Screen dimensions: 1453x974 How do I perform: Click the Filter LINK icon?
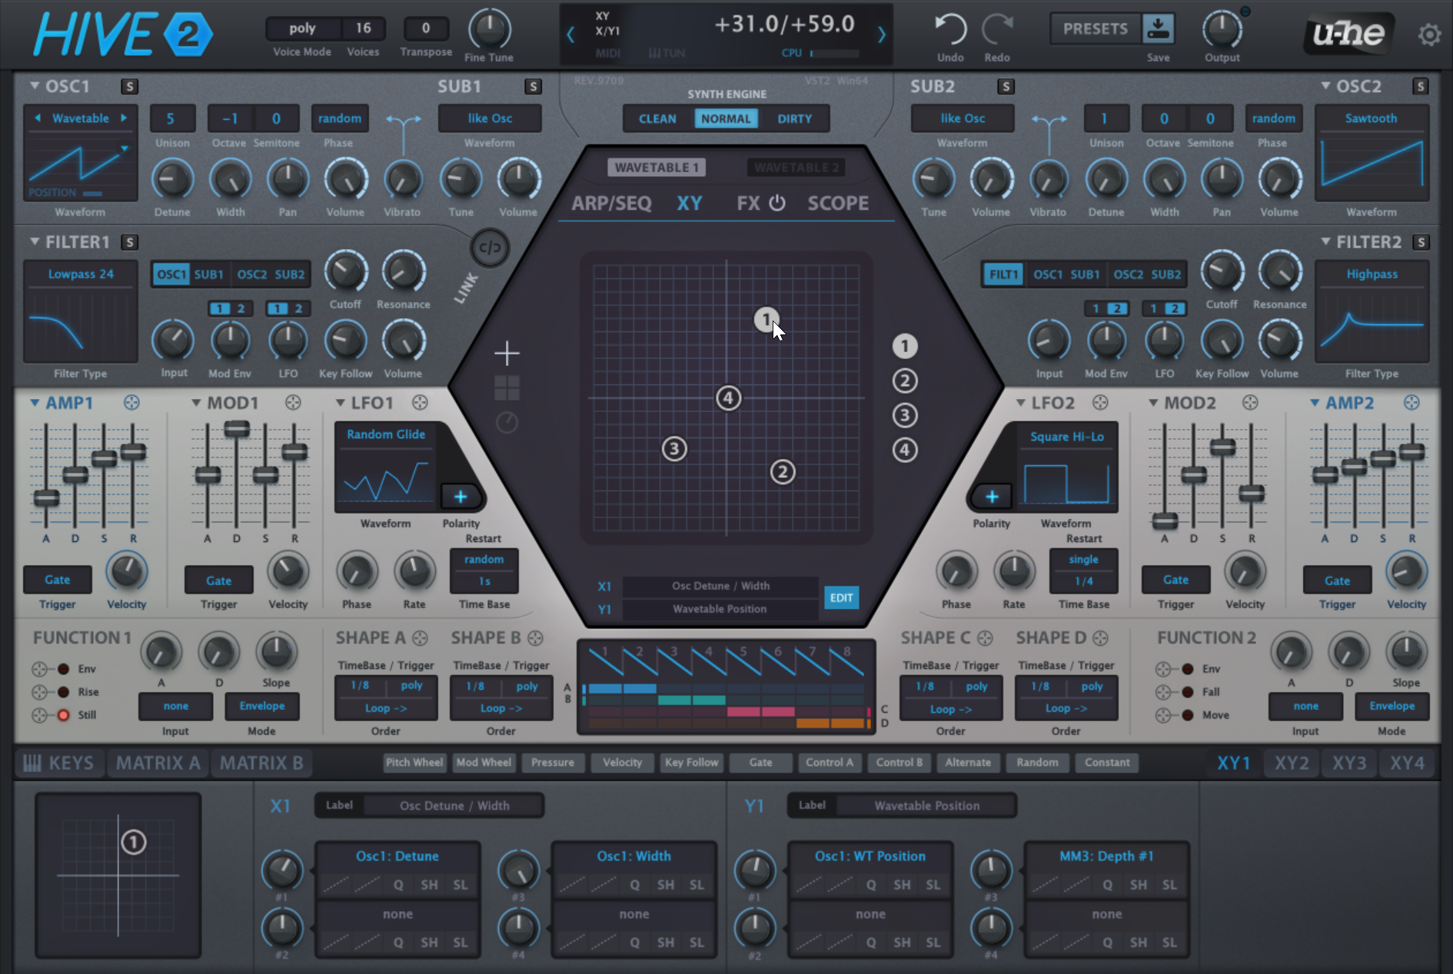490,248
